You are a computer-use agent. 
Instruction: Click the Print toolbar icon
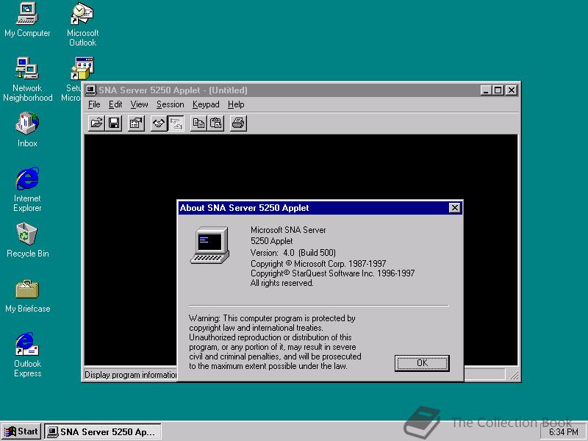(x=238, y=123)
